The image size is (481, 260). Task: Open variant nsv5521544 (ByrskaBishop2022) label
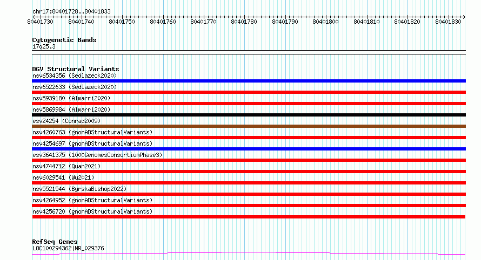pyautogui.click(x=79, y=189)
